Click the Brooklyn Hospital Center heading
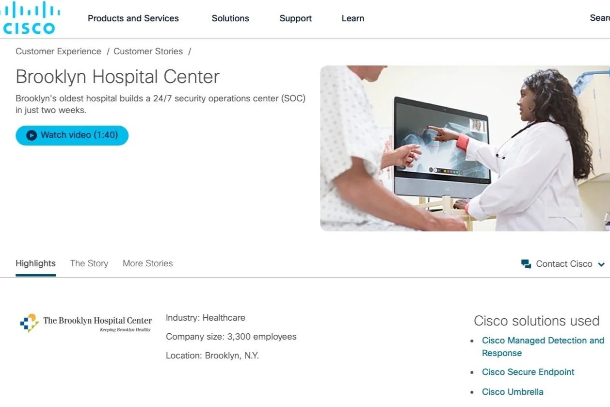The width and height of the screenshot is (610, 407). coord(118,77)
